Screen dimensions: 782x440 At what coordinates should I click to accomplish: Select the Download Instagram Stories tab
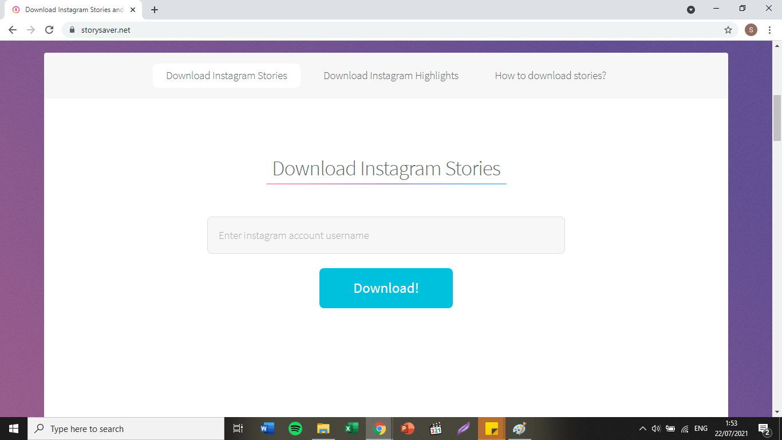tap(227, 76)
